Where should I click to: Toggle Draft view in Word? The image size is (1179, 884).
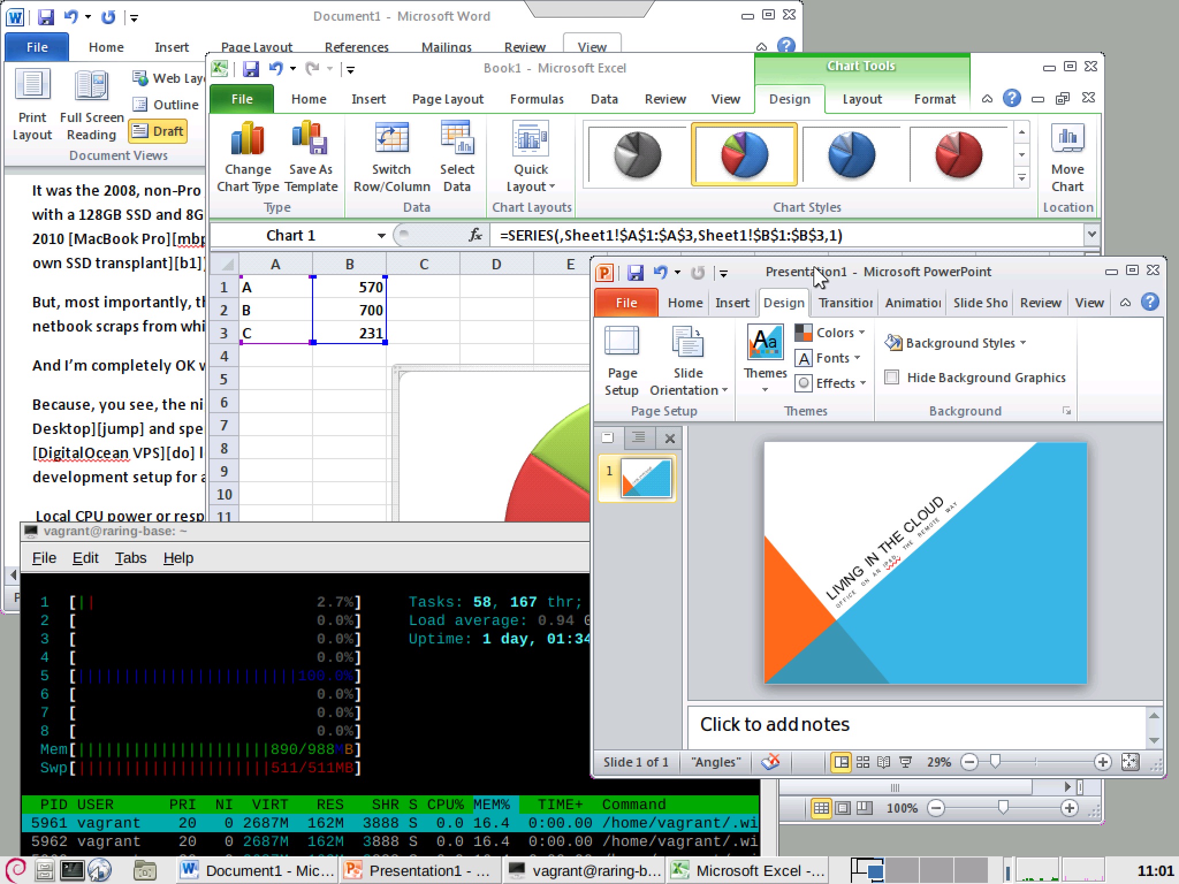point(158,131)
